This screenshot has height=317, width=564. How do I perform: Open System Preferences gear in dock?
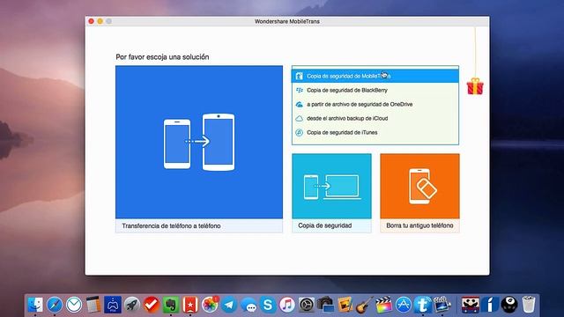tap(307, 305)
